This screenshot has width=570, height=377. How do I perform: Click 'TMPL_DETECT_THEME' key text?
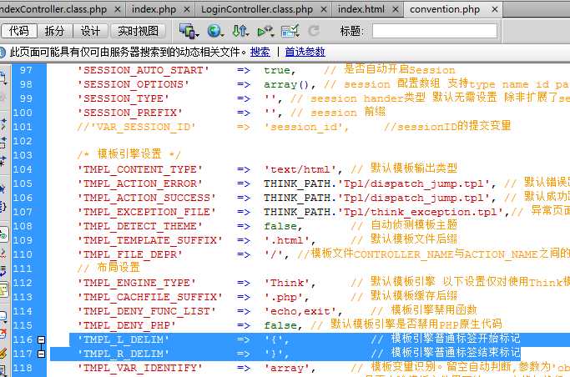140,226
